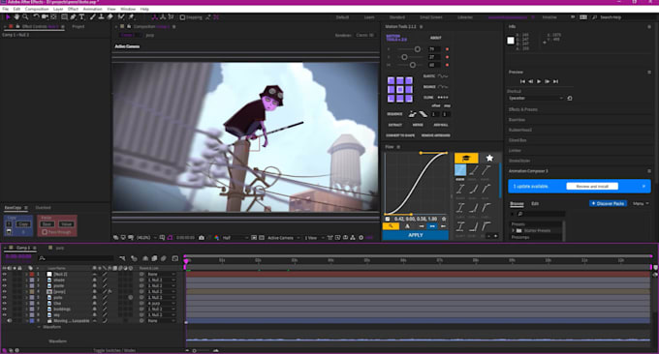Click the snapshot camera icon in viewer
659x354 pixels.
click(202, 237)
